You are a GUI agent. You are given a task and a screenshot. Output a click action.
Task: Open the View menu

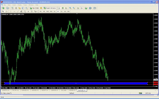pos(9,5)
